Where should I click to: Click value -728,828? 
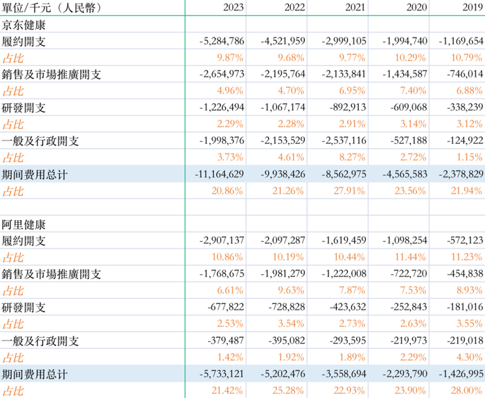287,307
